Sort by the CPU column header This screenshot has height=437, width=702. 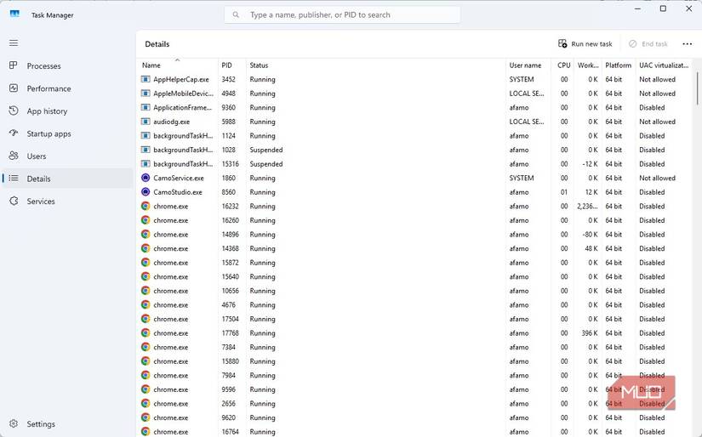[x=562, y=65]
